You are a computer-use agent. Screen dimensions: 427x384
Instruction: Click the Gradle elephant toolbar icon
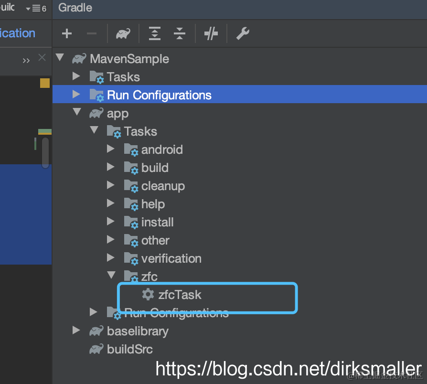click(123, 34)
